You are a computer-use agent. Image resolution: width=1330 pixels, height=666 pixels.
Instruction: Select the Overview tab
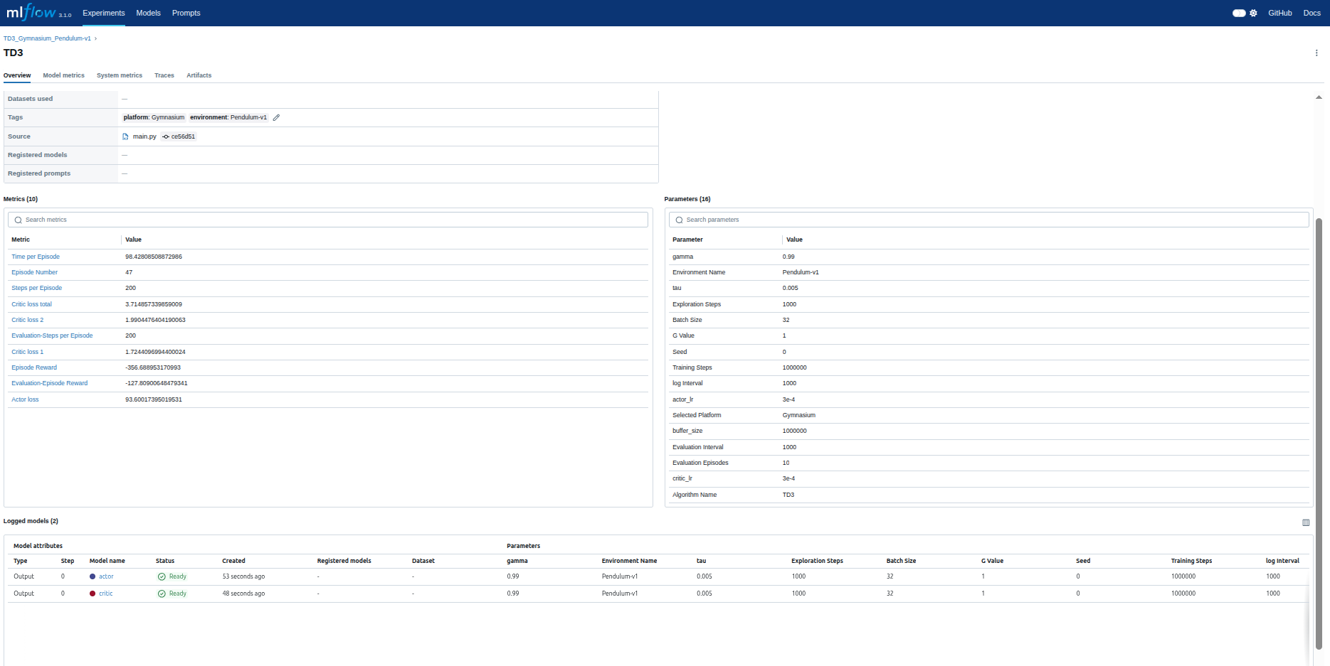click(x=17, y=75)
